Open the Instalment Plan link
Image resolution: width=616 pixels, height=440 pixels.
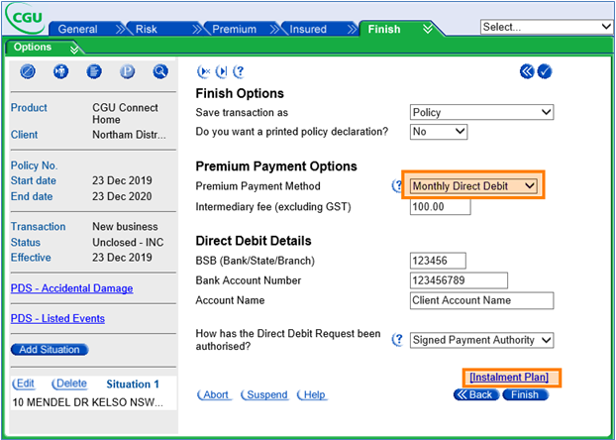click(x=509, y=378)
